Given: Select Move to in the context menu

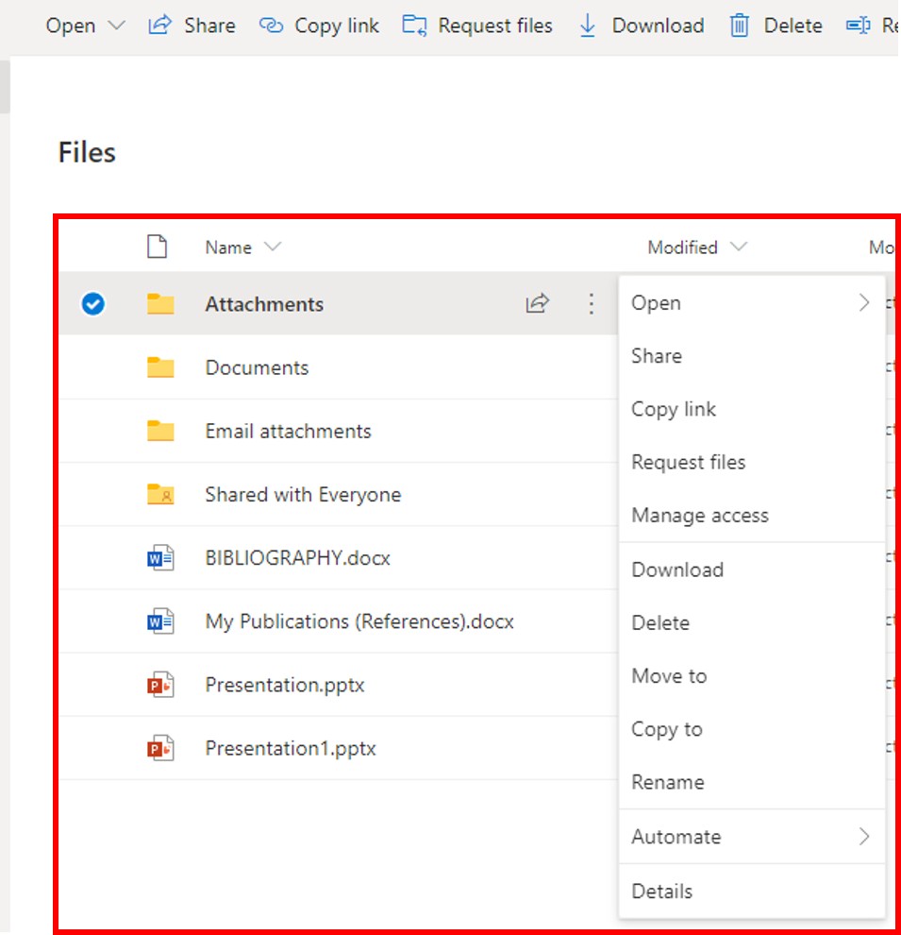Looking at the screenshot, I should (x=669, y=676).
